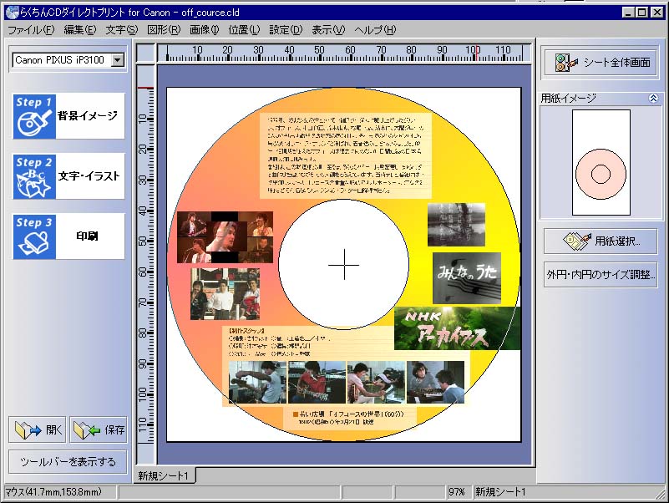
Task: Select the NHK アーカイブス image
Action: pyautogui.click(x=457, y=328)
